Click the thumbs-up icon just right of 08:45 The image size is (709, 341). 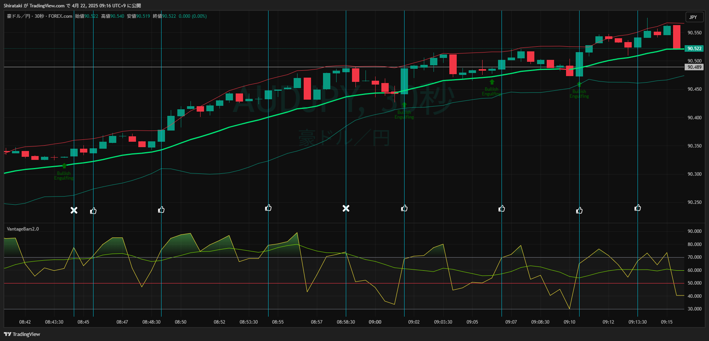93,210
